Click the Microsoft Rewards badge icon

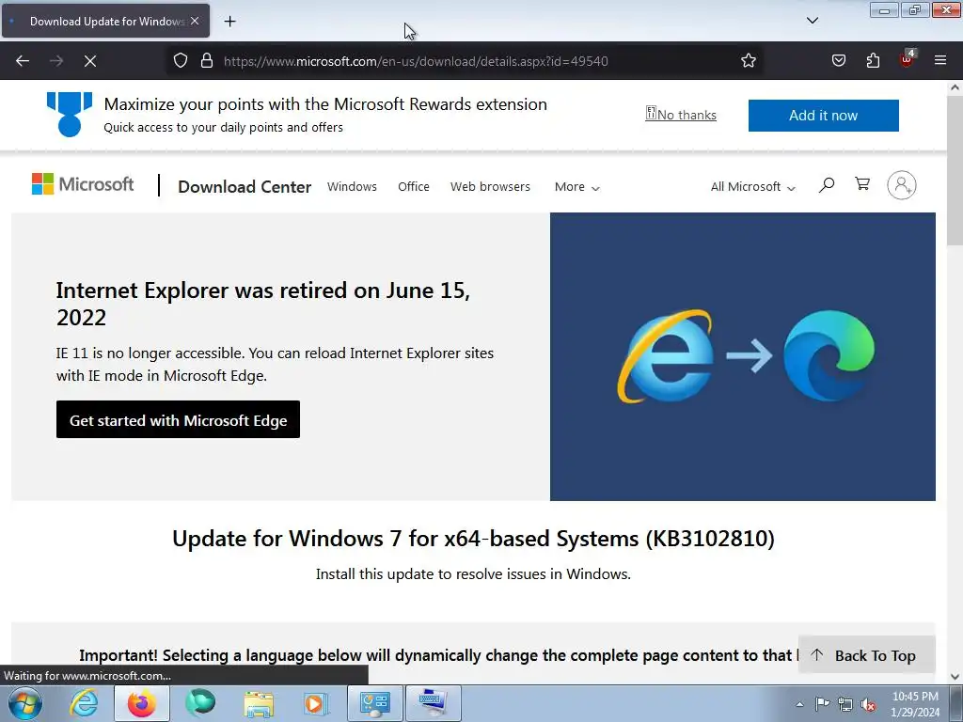point(70,114)
